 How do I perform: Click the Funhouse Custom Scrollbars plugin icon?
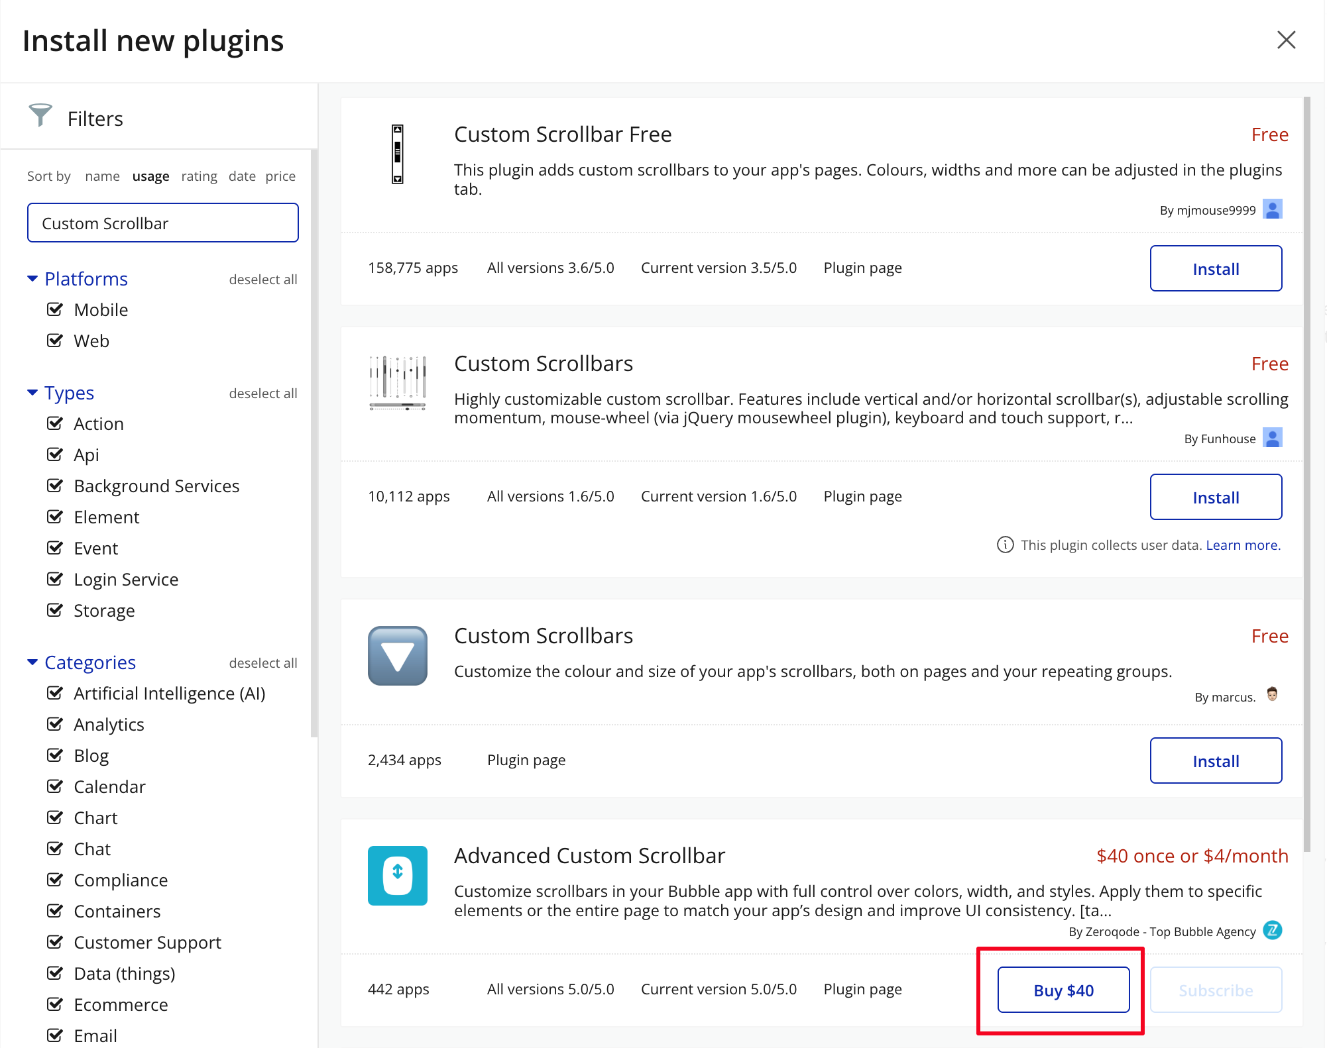pos(397,384)
